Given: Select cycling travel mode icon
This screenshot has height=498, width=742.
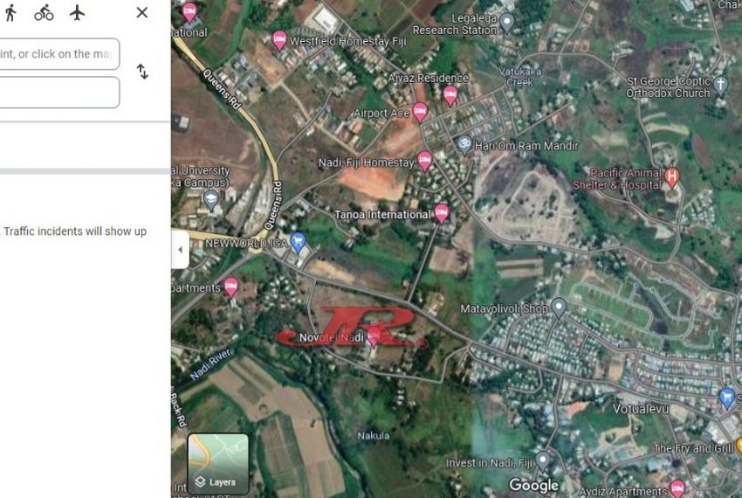Looking at the screenshot, I should [44, 13].
